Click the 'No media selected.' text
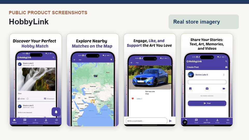The width and height of the screenshot is (249, 140). point(207,96)
